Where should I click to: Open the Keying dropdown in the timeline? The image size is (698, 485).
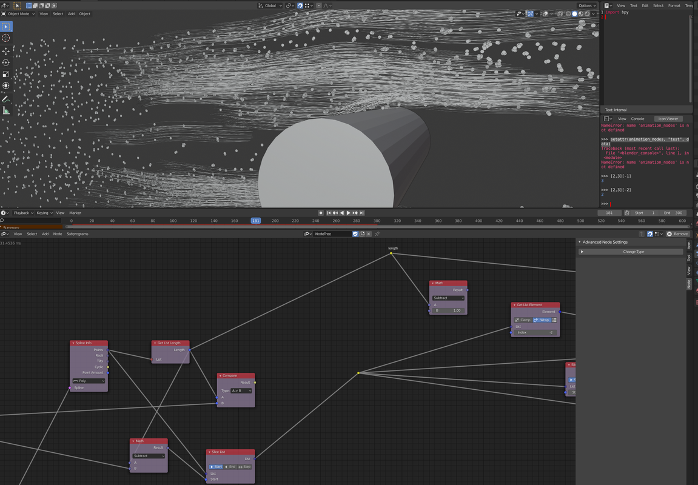click(x=44, y=213)
